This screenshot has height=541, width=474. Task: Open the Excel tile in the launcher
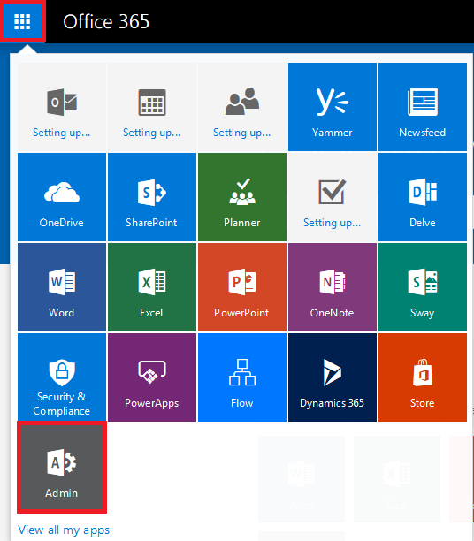[x=152, y=287]
